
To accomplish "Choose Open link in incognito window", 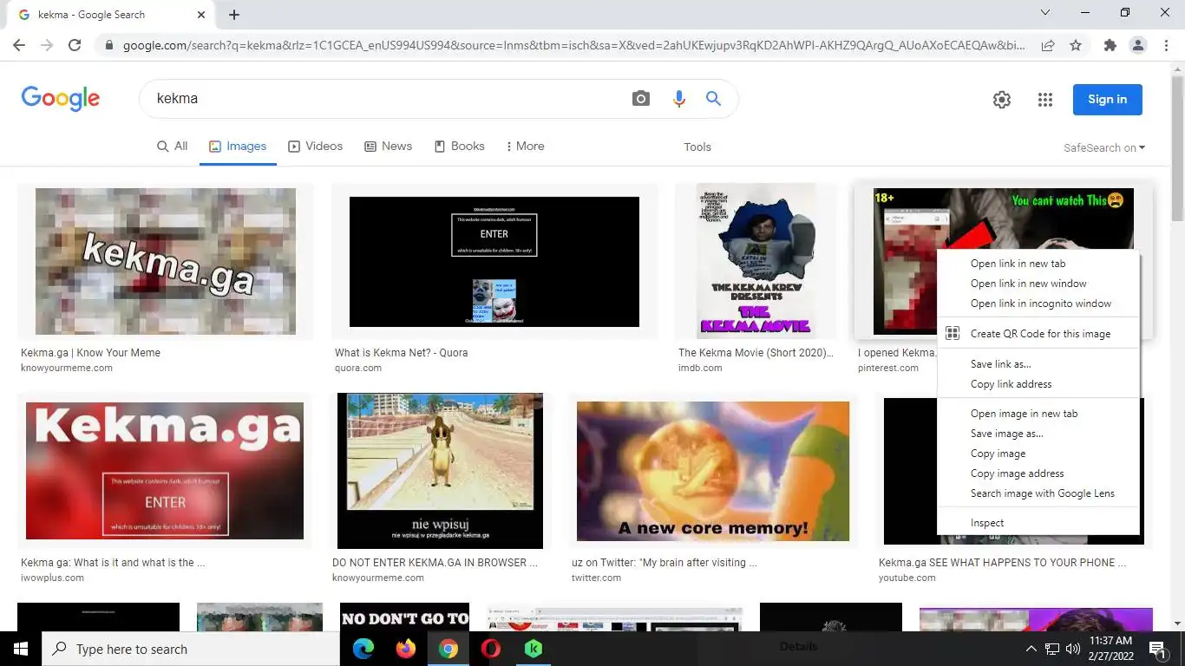I will click(x=1038, y=304).
